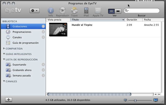Click the Título sort direction arrow
Screen dimensions: 166x105
pos(123,20)
